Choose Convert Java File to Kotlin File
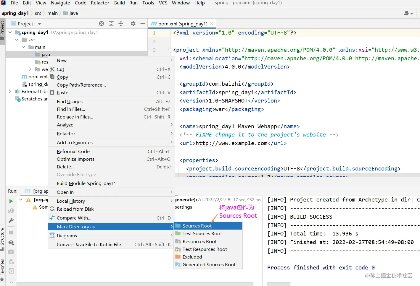420x286 pixels. tap(111, 244)
